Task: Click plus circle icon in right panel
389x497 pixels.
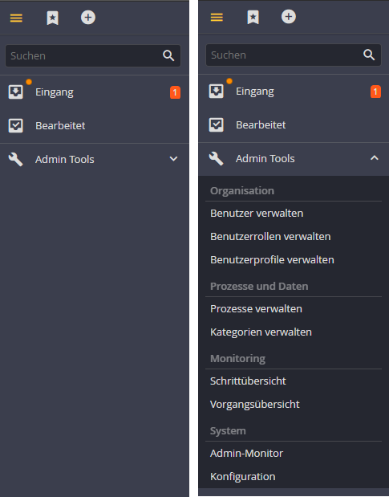Action: [289, 17]
